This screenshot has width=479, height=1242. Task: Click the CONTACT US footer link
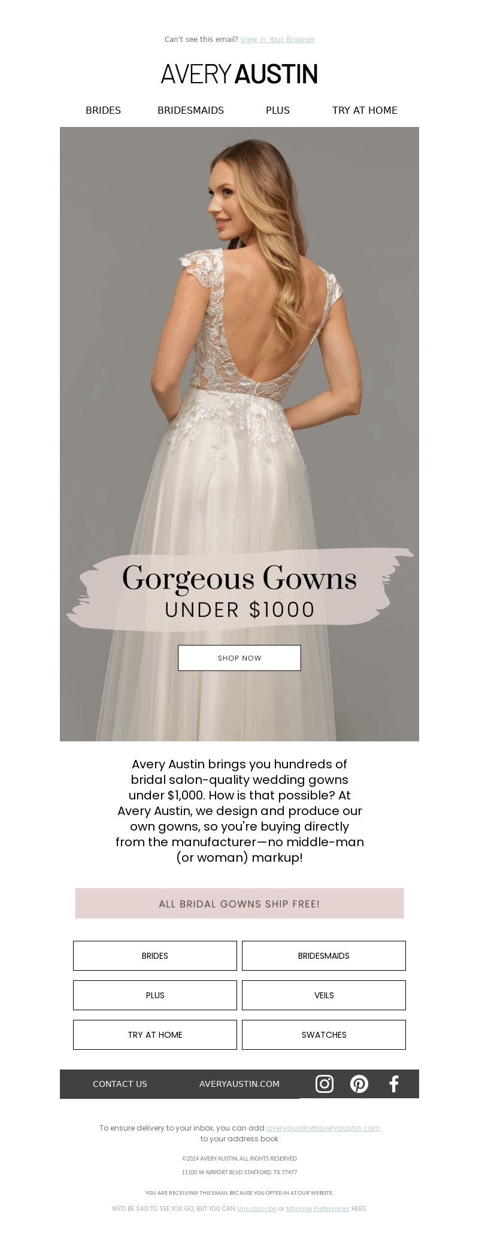pyautogui.click(x=120, y=1084)
